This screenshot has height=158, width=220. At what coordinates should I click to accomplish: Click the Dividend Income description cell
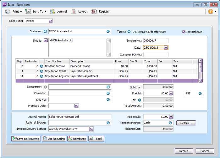92,66
